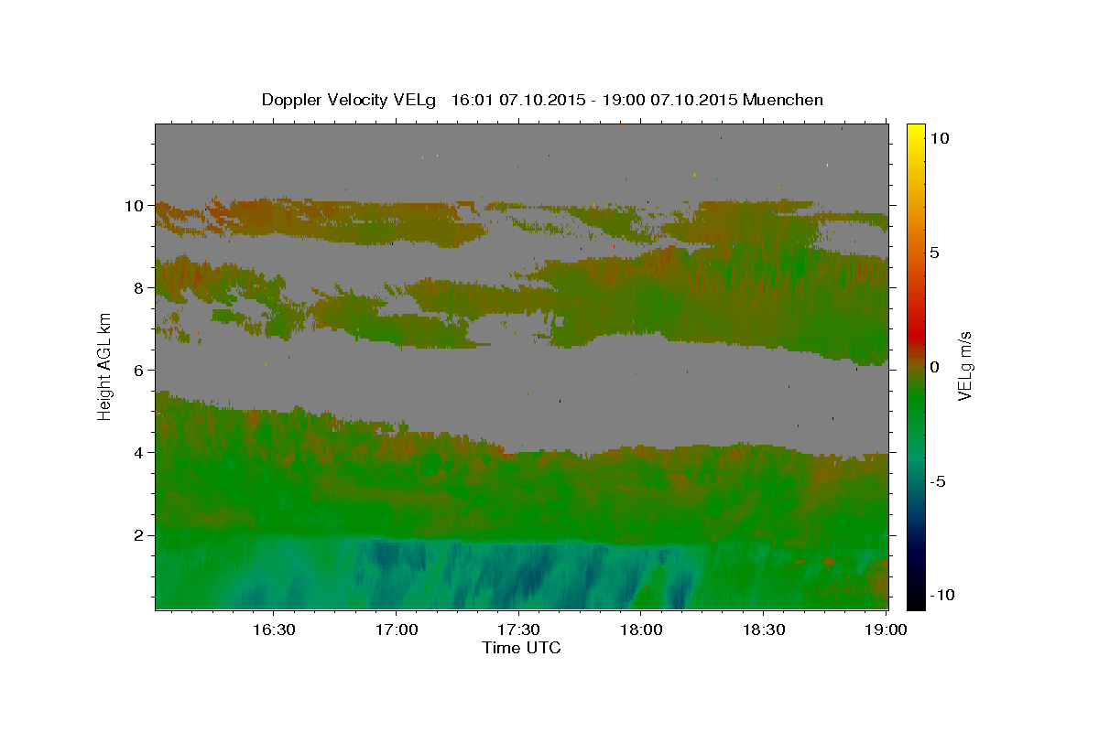
Task: Click the 18:00 time tick label
Action: 641,630
